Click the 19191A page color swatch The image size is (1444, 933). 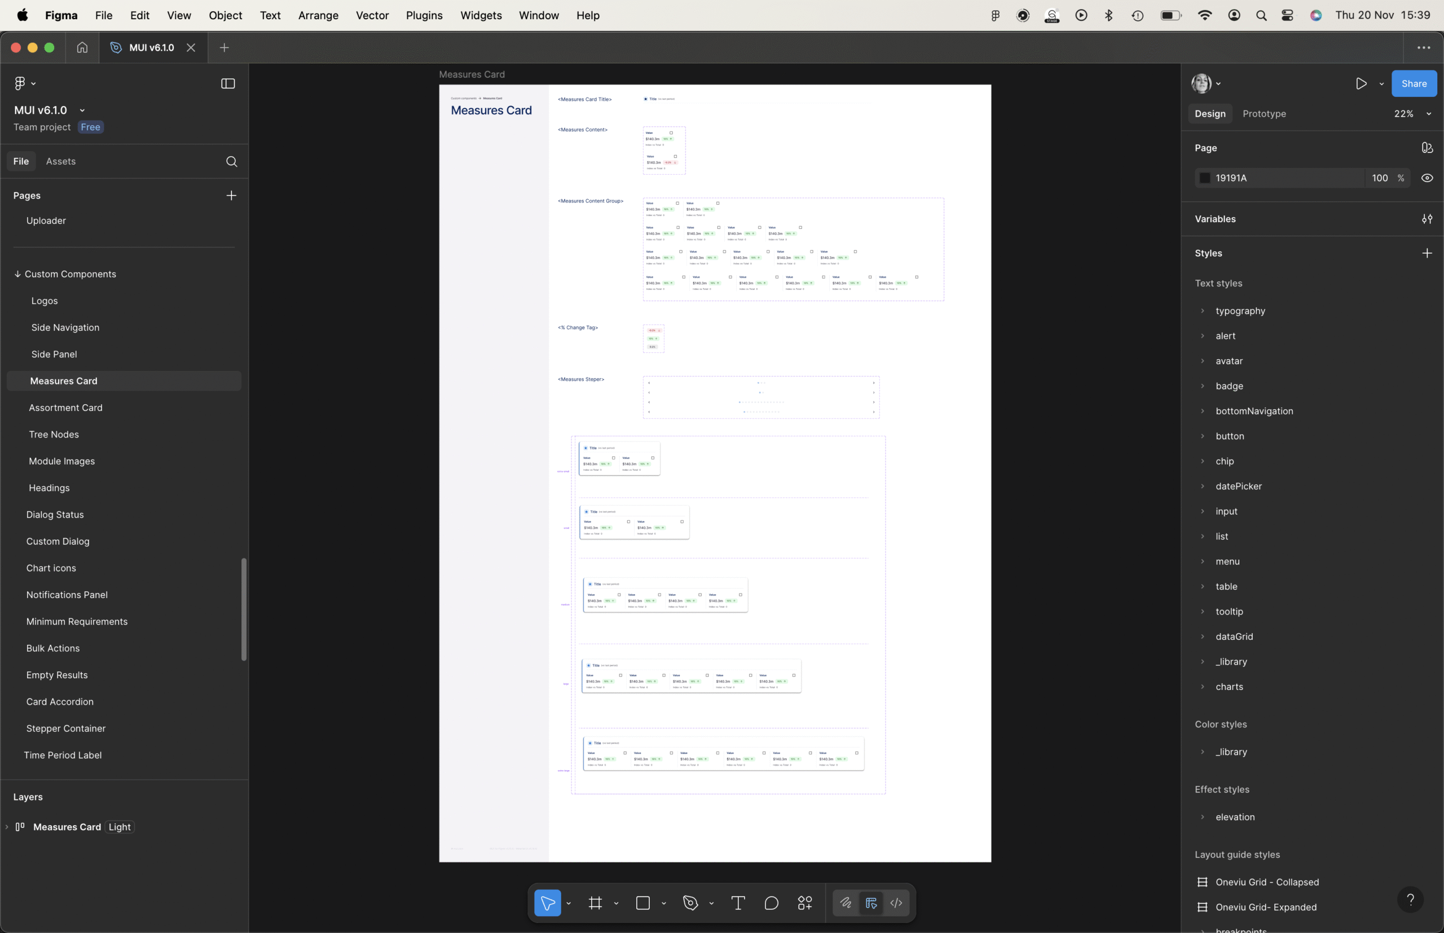(x=1205, y=178)
